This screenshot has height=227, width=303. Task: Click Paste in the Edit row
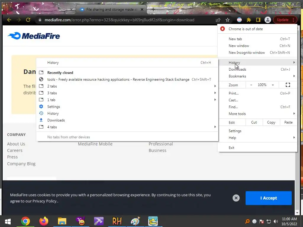pyautogui.click(x=288, y=122)
